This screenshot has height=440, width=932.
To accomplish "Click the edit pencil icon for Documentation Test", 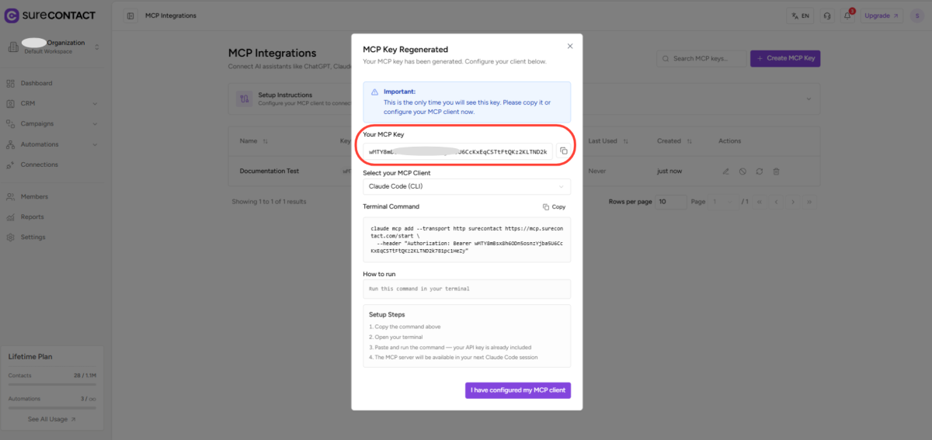I will coord(725,171).
